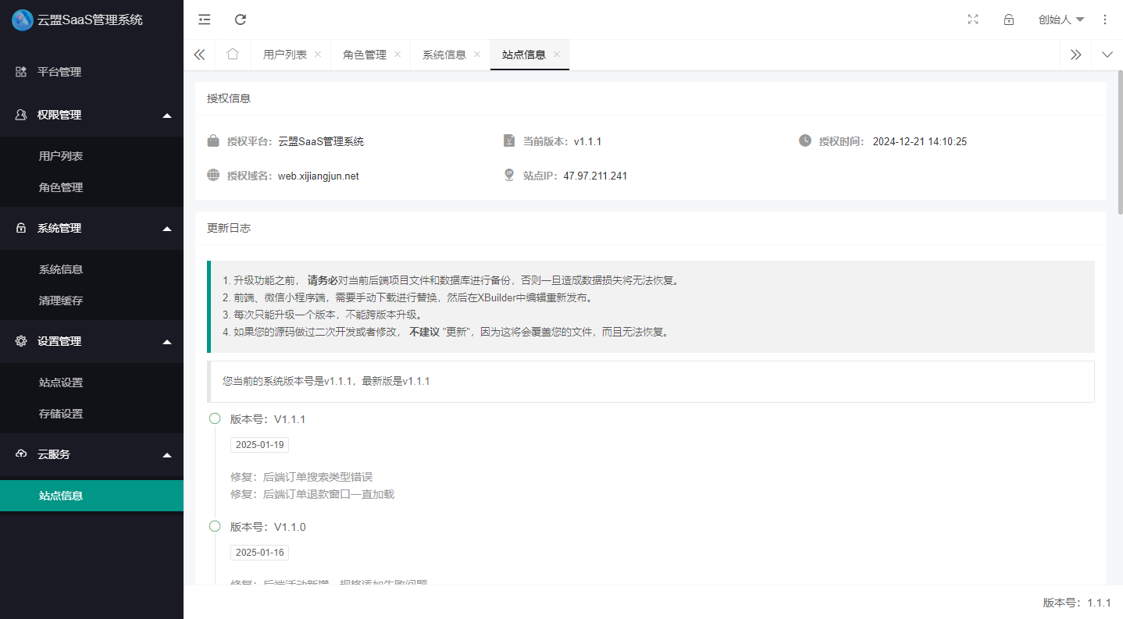Select the V1.1.1 version radio button

(215, 418)
